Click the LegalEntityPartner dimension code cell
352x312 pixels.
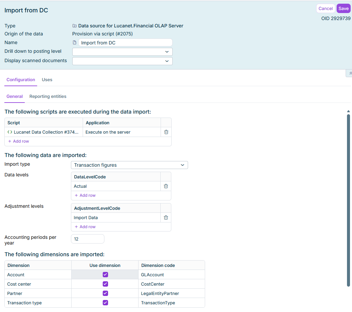172,293
